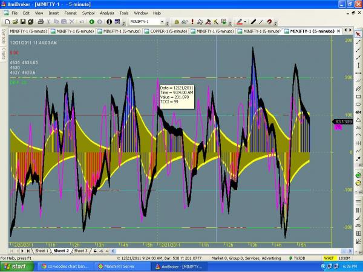Screen dimensions: 363x272
Task: Select the Rectangle drawing tool
Action: coord(358,97)
